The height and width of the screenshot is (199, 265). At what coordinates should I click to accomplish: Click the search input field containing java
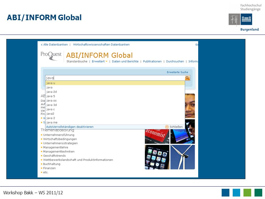click(x=115, y=78)
